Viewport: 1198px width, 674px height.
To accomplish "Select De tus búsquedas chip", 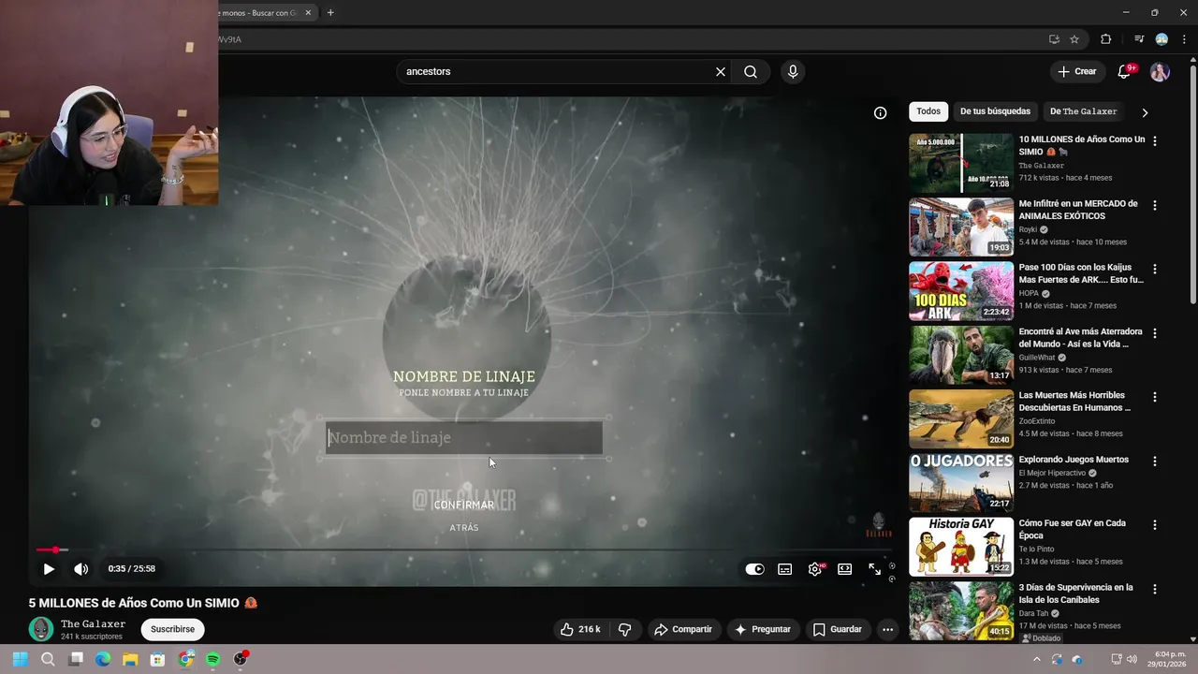I will pos(995,111).
